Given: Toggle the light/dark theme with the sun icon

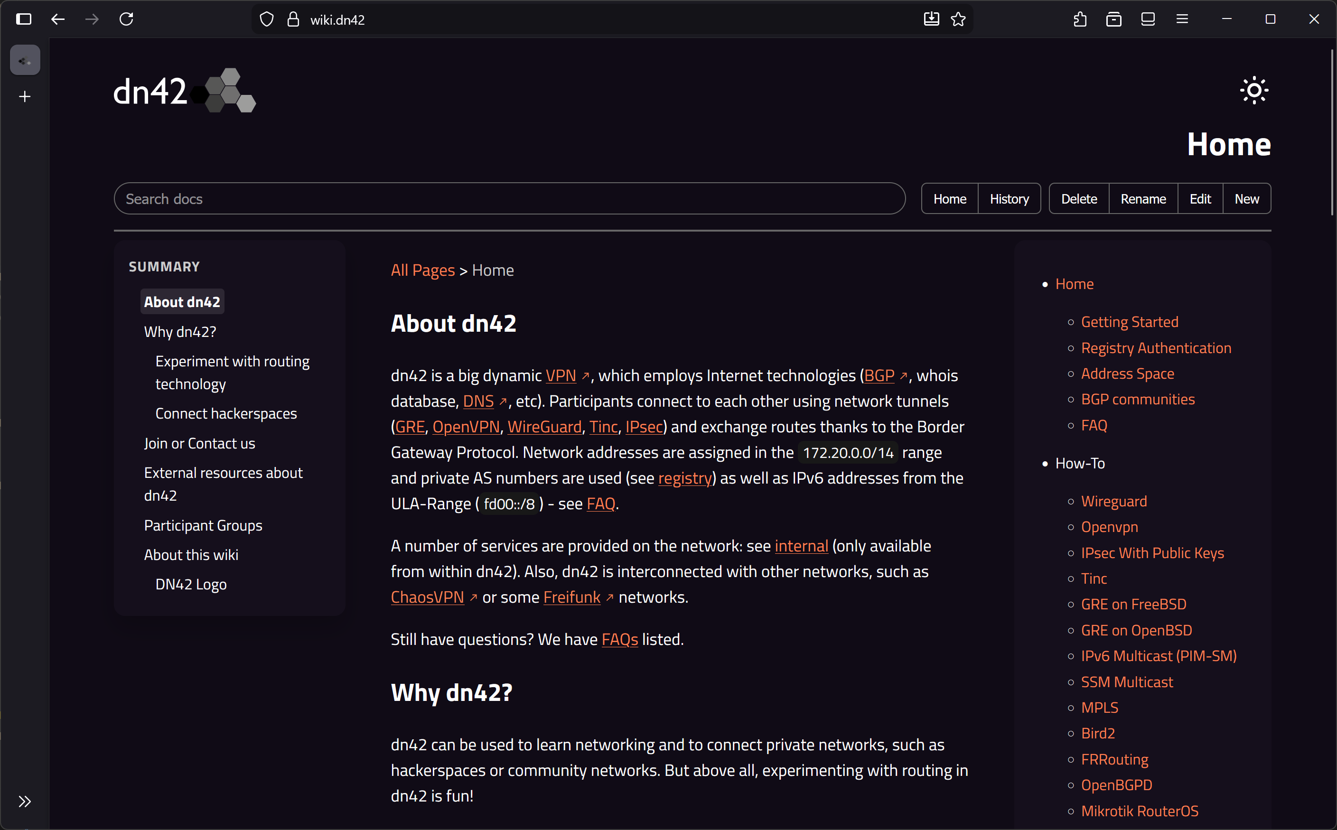Looking at the screenshot, I should 1253,90.
